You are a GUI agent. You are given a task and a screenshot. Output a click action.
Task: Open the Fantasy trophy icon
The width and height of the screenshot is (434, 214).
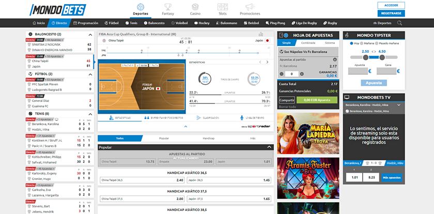168,7
